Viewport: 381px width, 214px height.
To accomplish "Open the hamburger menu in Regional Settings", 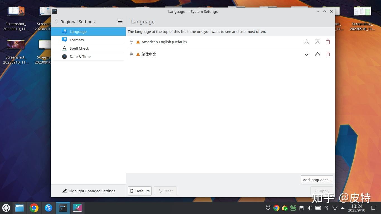I will pyautogui.click(x=120, y=21).
